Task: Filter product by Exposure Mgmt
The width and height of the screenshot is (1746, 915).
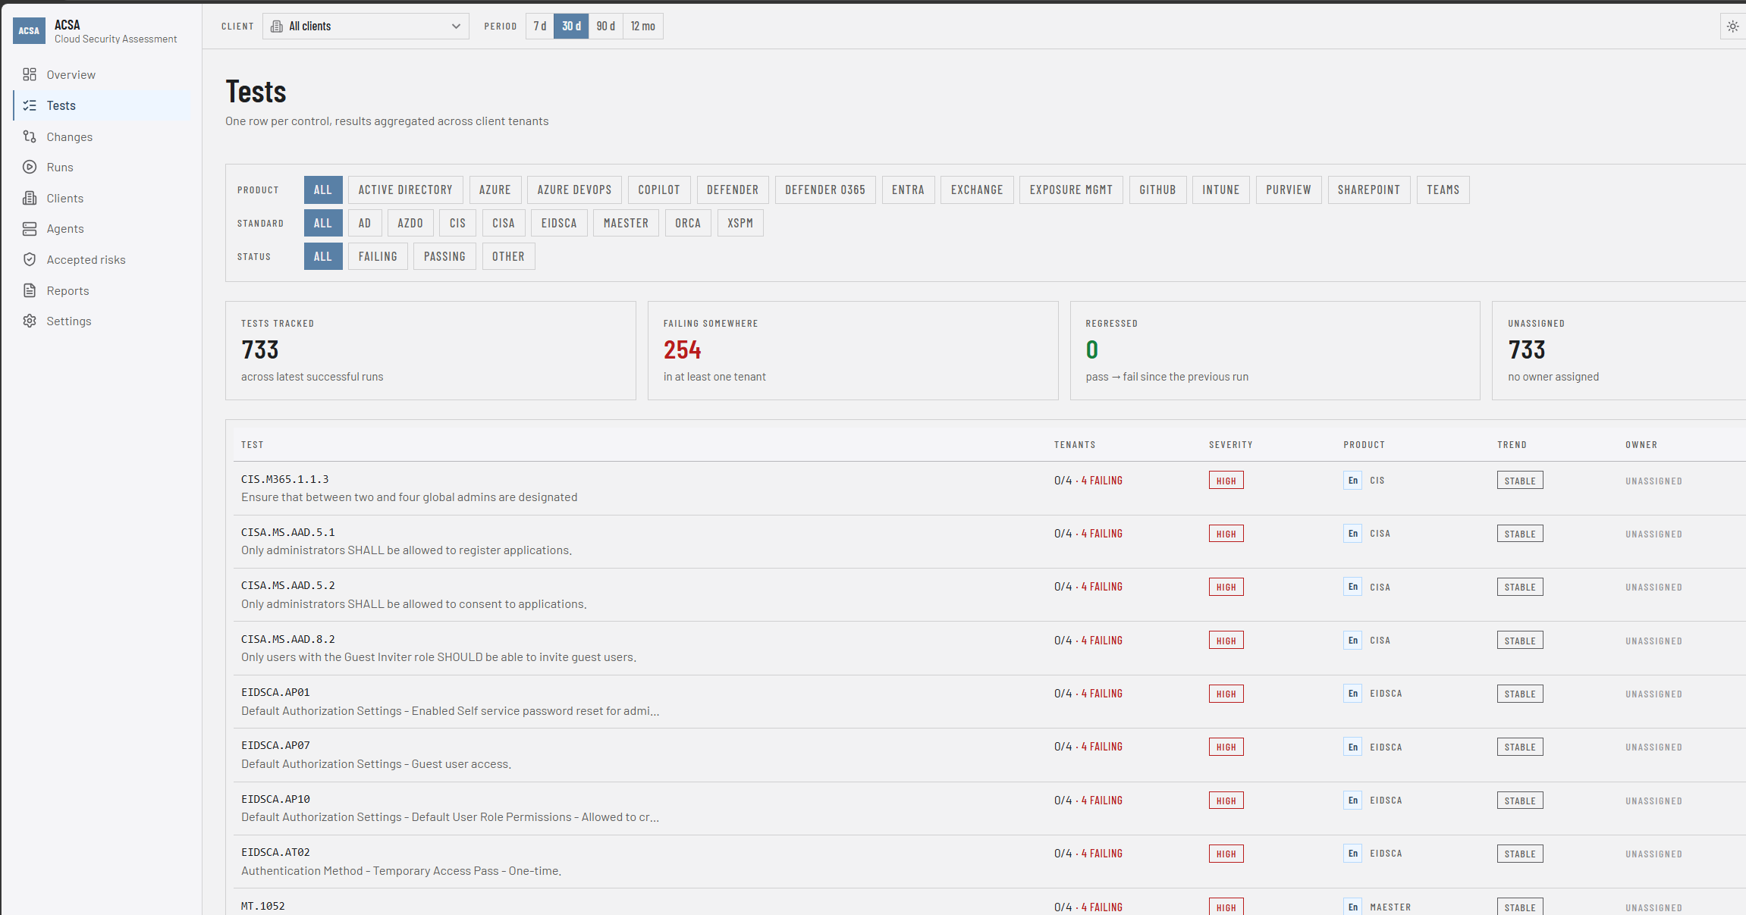Action: click(x=1071, y=190)
